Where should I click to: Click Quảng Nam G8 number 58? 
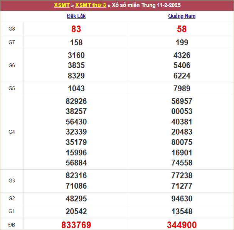tap(182, 29)
